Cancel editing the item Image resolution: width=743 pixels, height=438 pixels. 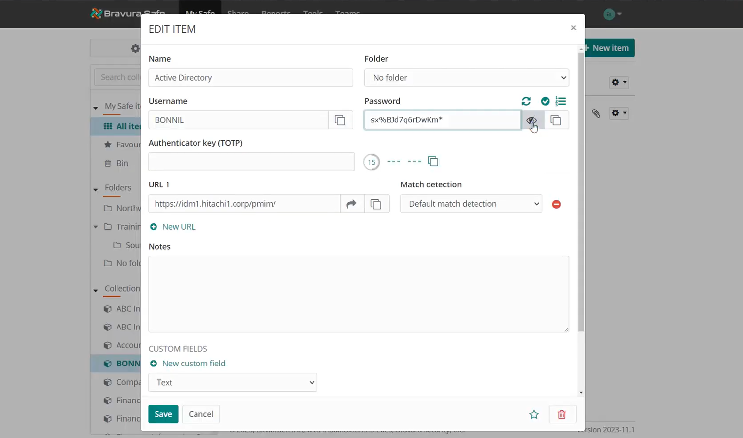[200, 414]
